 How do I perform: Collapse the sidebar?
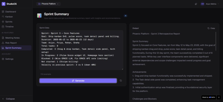pyautogui.click(x=9, y=99)
